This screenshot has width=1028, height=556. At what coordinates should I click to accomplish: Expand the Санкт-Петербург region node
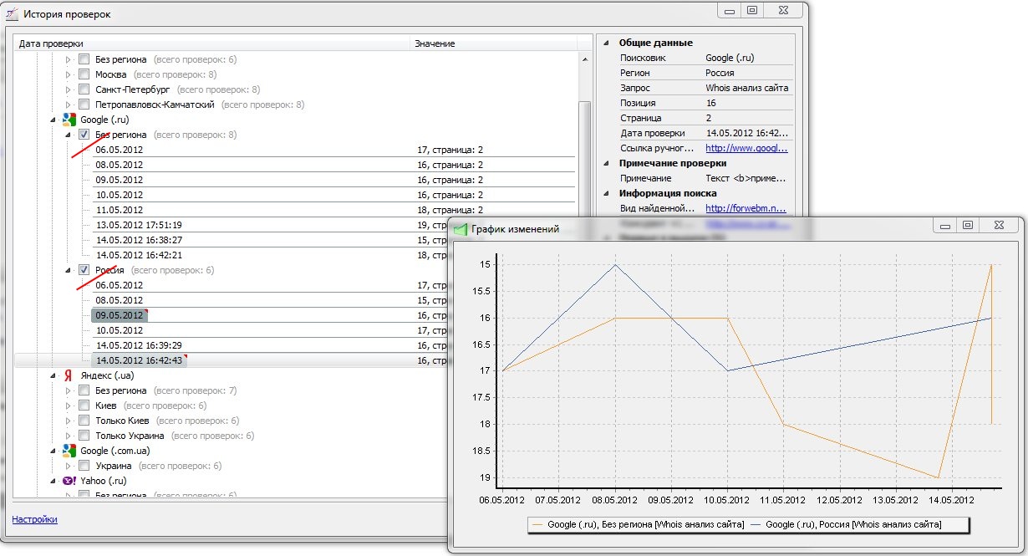click(x=69, y=89)
